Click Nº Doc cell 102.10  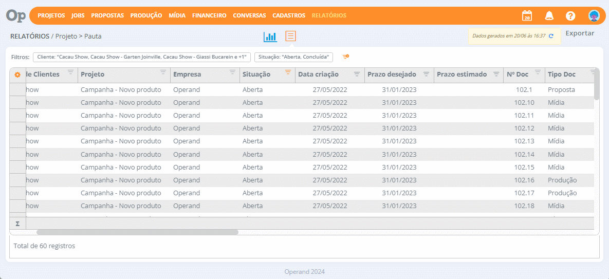pos(524,103)
